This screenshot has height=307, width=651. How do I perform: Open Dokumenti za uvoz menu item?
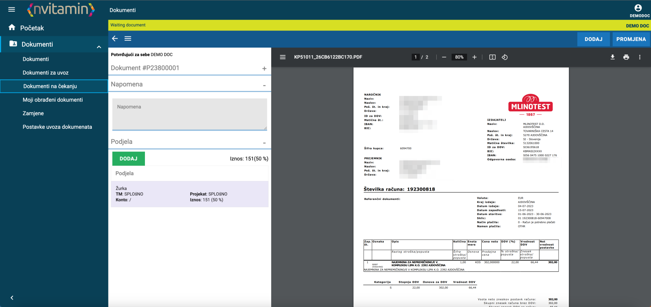(x=46, y=73)
